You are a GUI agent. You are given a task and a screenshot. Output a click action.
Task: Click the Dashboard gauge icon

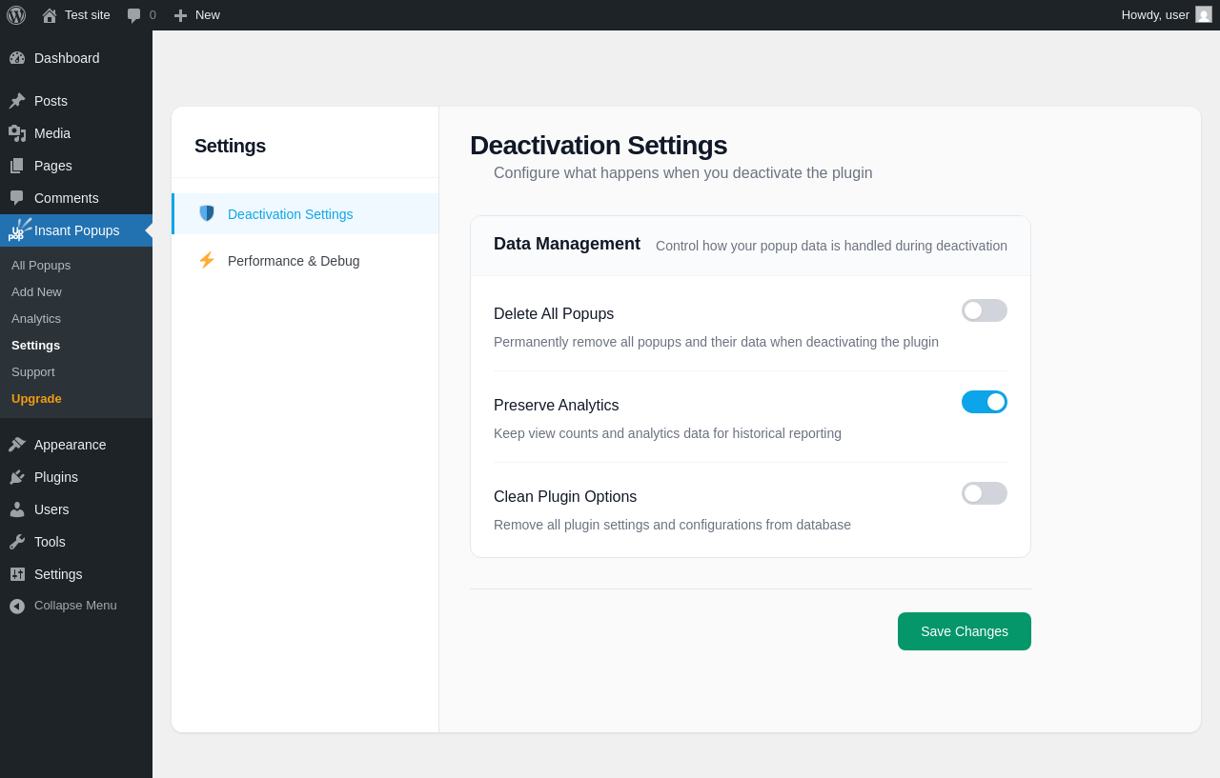click(17, 58)
